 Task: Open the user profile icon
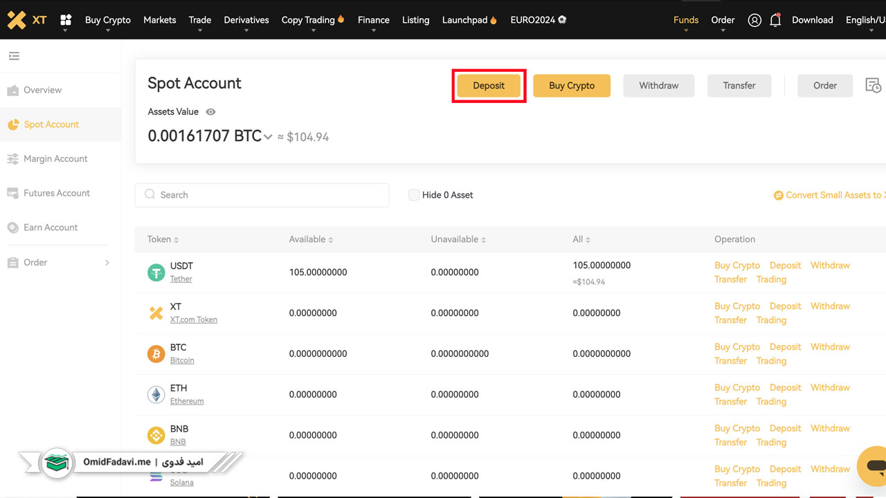pos(754,20)
